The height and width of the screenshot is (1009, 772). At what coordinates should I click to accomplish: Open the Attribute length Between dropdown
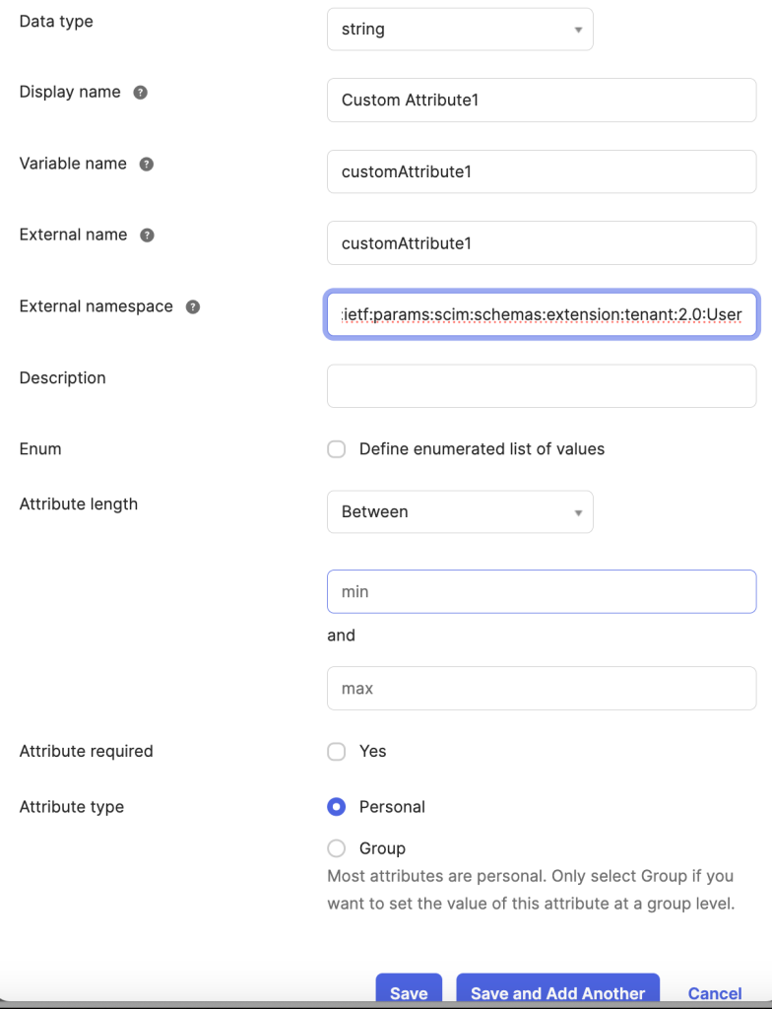pyautogui.click(x=460, y=512)
